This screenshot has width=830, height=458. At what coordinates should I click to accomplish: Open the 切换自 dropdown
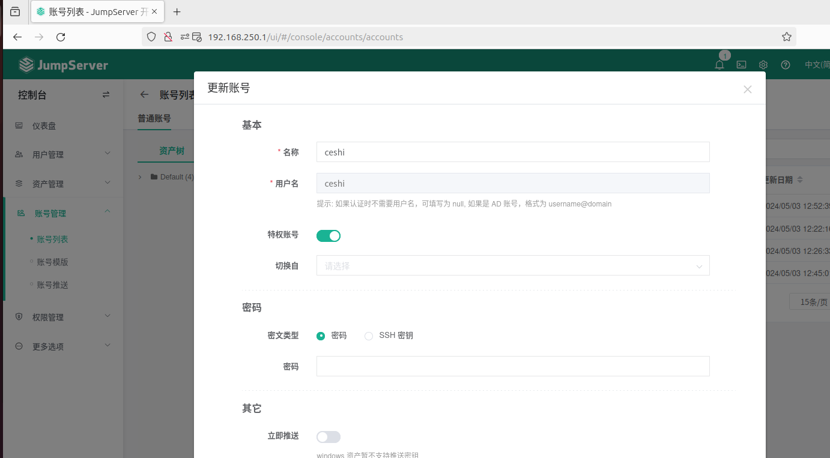(x=512, y=266)
